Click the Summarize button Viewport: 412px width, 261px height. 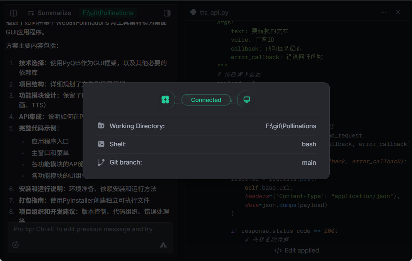49,13
